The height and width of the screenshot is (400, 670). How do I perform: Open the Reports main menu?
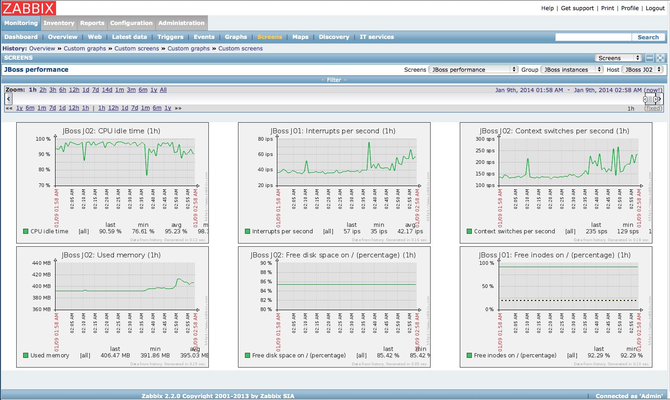pos(92,23)
